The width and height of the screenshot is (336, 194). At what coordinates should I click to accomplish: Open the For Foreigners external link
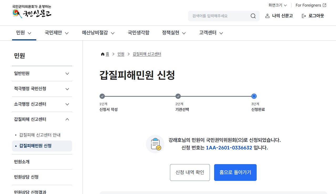click(x=311, y=5)
